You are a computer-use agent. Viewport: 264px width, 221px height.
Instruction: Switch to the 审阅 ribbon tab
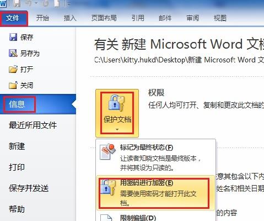coord(192,18)
